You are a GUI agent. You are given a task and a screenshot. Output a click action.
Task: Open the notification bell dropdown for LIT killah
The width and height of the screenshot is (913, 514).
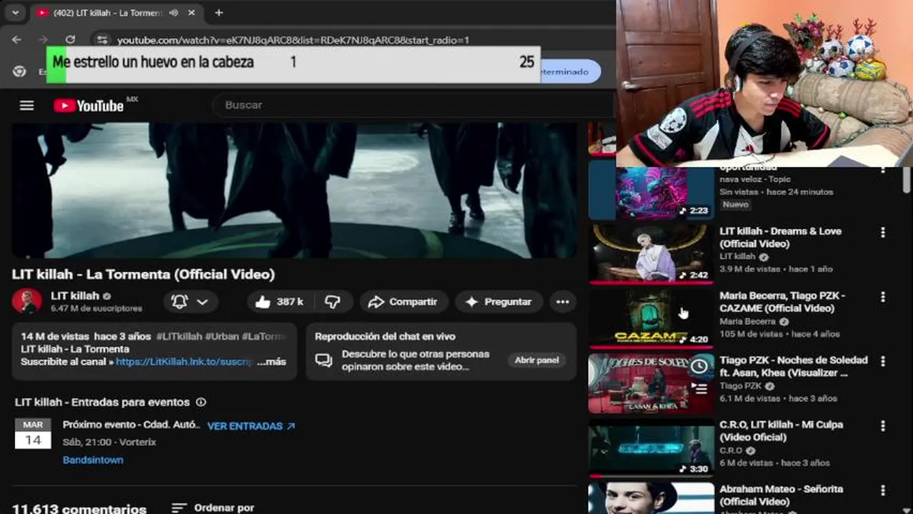tap(190, 302)
